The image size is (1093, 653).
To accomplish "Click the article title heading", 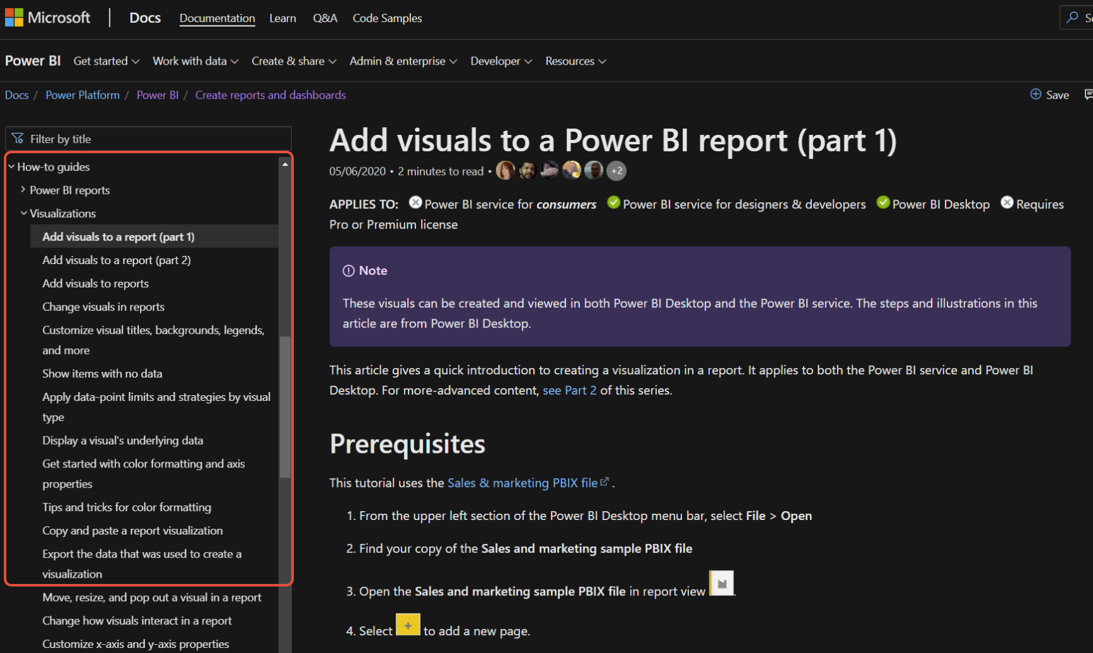I will 613,140.
